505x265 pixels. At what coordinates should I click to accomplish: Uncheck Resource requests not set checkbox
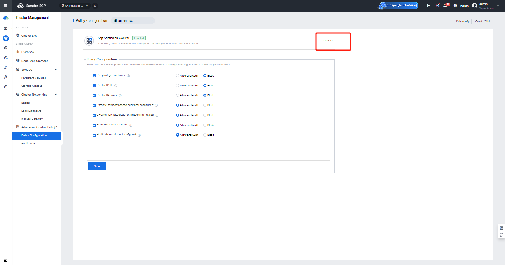tap(94, 125)
